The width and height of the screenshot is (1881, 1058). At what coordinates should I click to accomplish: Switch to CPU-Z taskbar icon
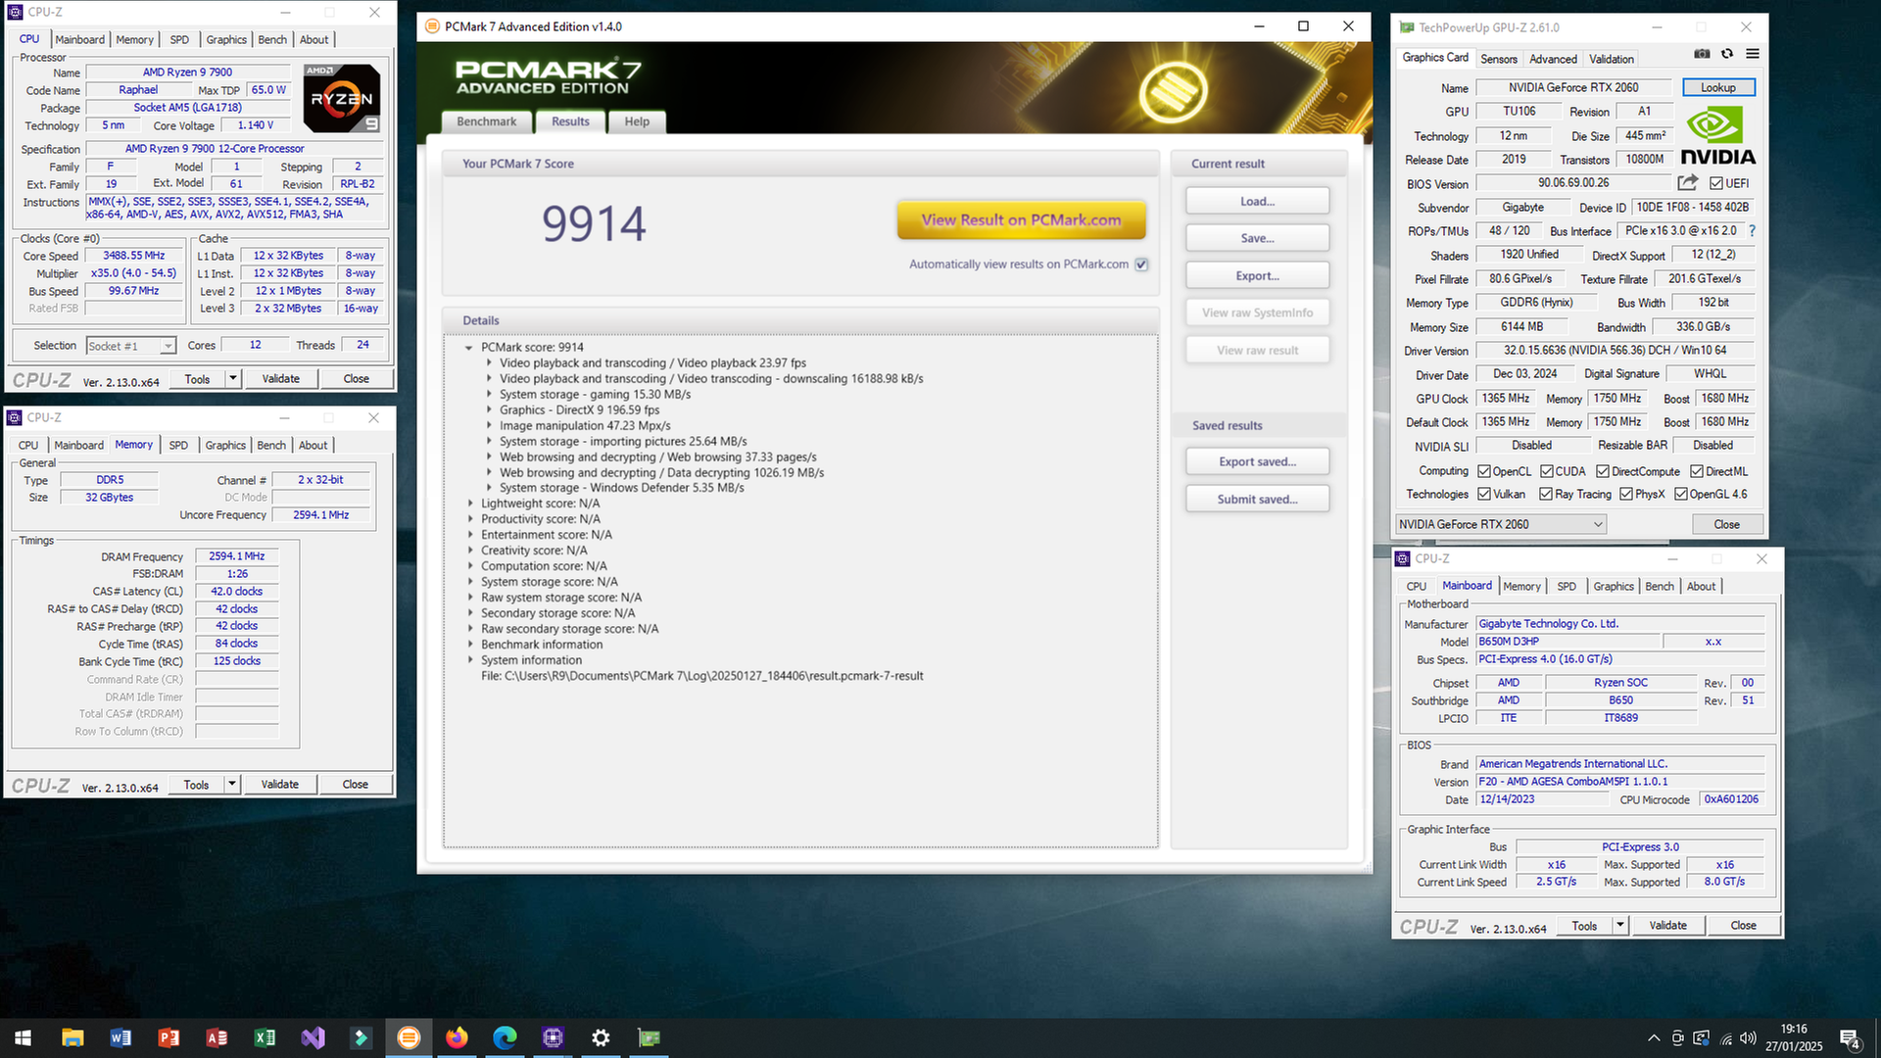click(553, 1037)
